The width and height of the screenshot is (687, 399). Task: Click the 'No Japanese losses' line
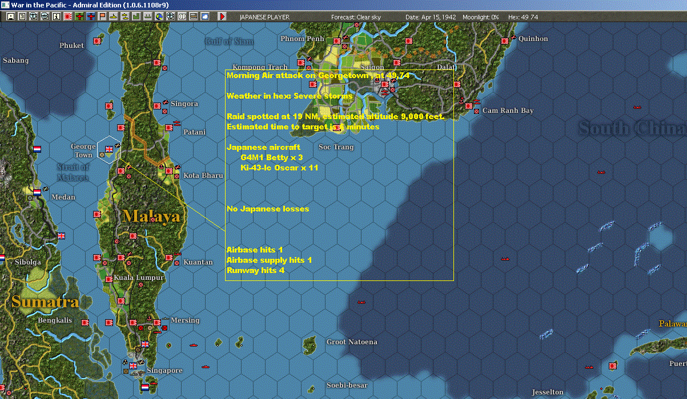(x=268, y=209)
